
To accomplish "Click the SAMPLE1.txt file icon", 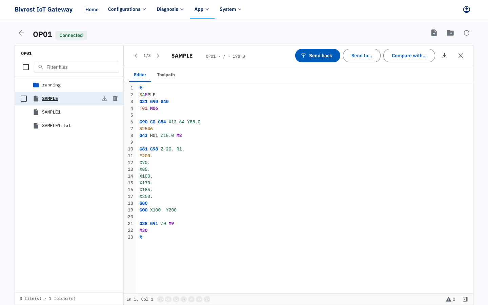I will pyautogui.click(x=36, y=126).
